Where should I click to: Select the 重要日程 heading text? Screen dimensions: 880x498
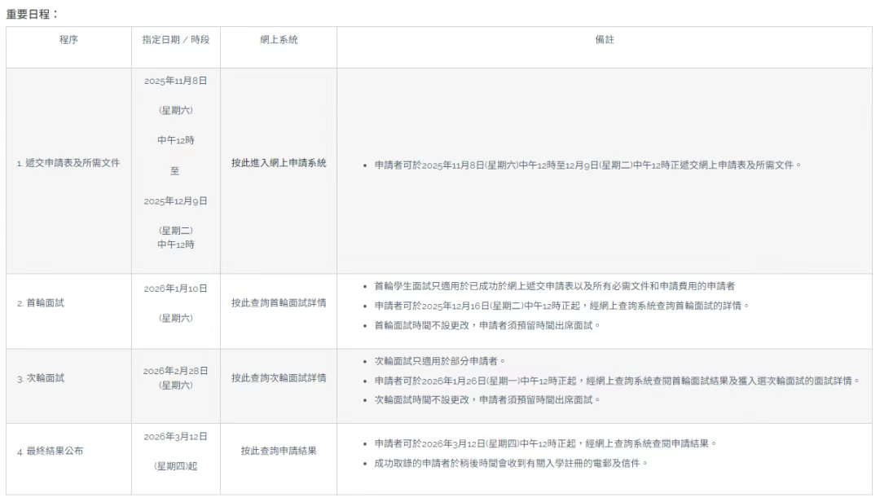click(x=32, y=14)
